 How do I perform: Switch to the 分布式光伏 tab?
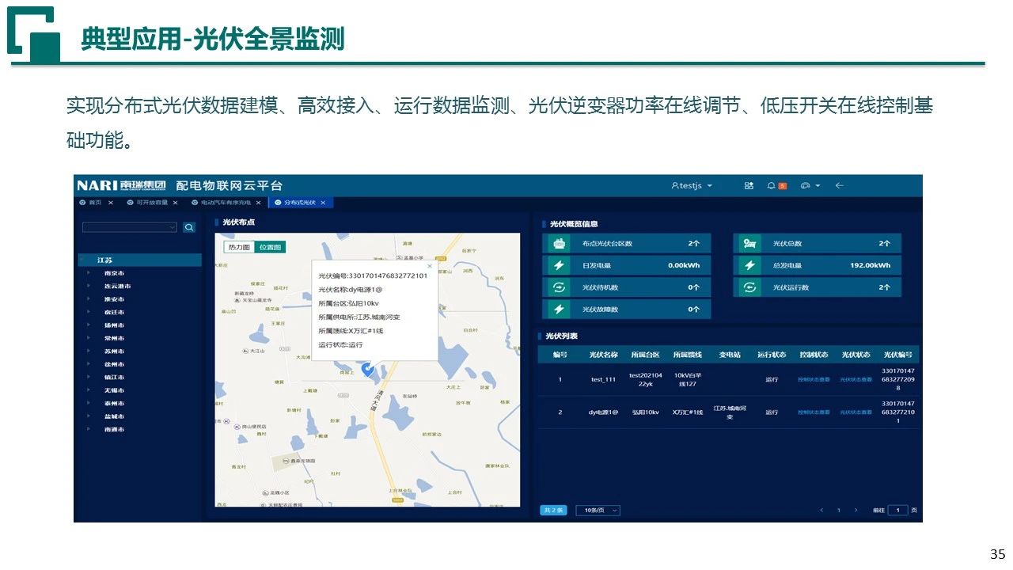[x=299, y=203]
